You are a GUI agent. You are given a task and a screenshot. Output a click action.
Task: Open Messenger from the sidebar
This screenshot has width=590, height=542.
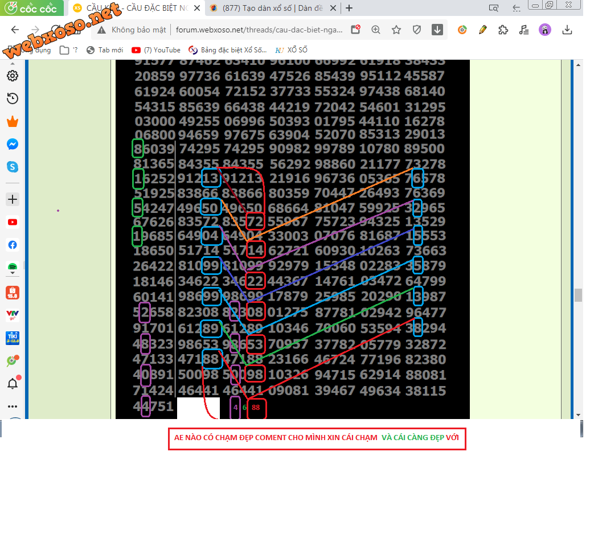click(x=13, y=145)
